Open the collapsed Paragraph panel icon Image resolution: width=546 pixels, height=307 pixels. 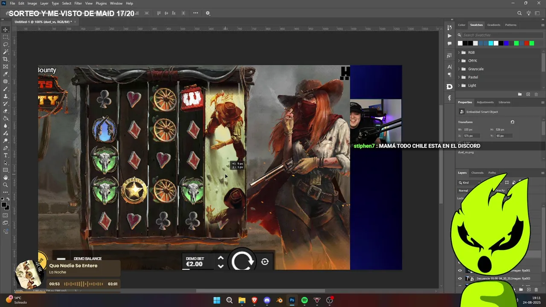click(449, 75)
